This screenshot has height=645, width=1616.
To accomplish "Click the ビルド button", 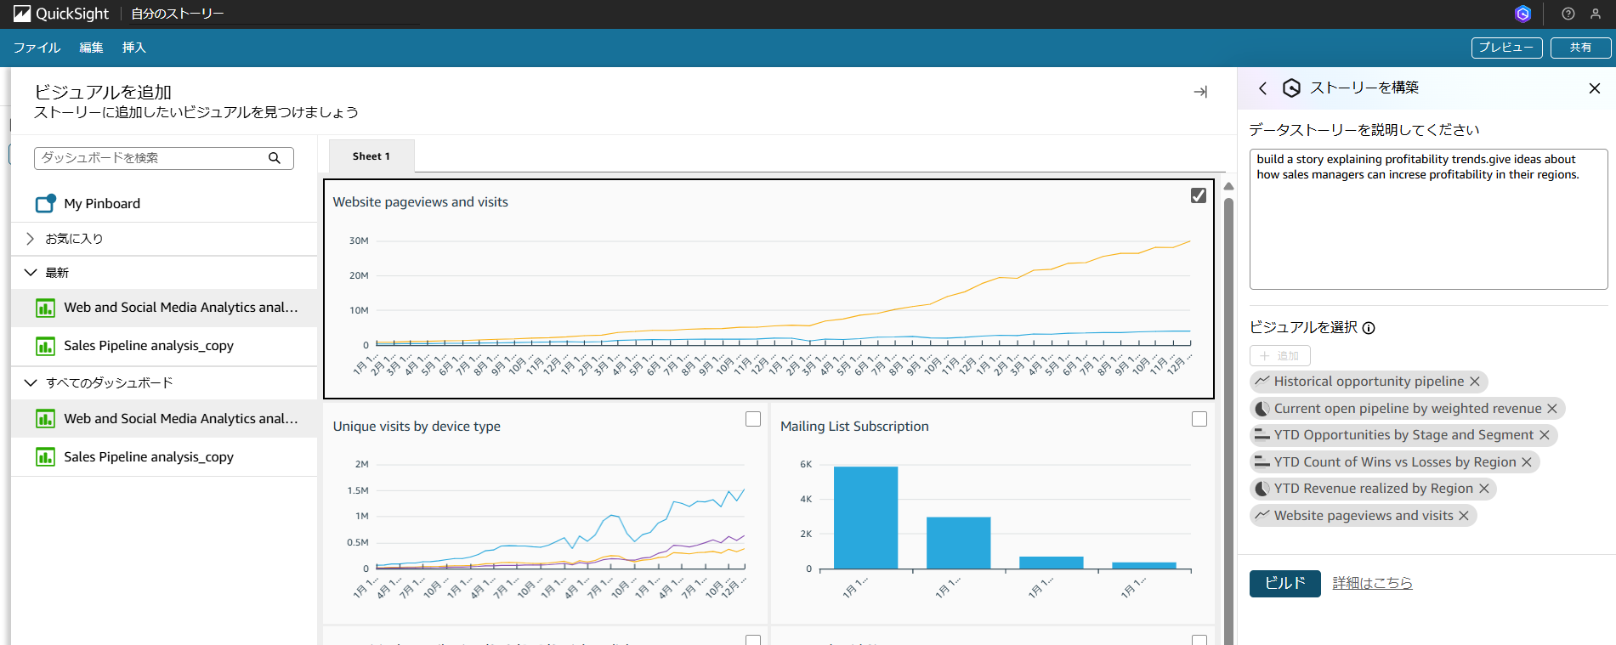I will (1284, 584).
